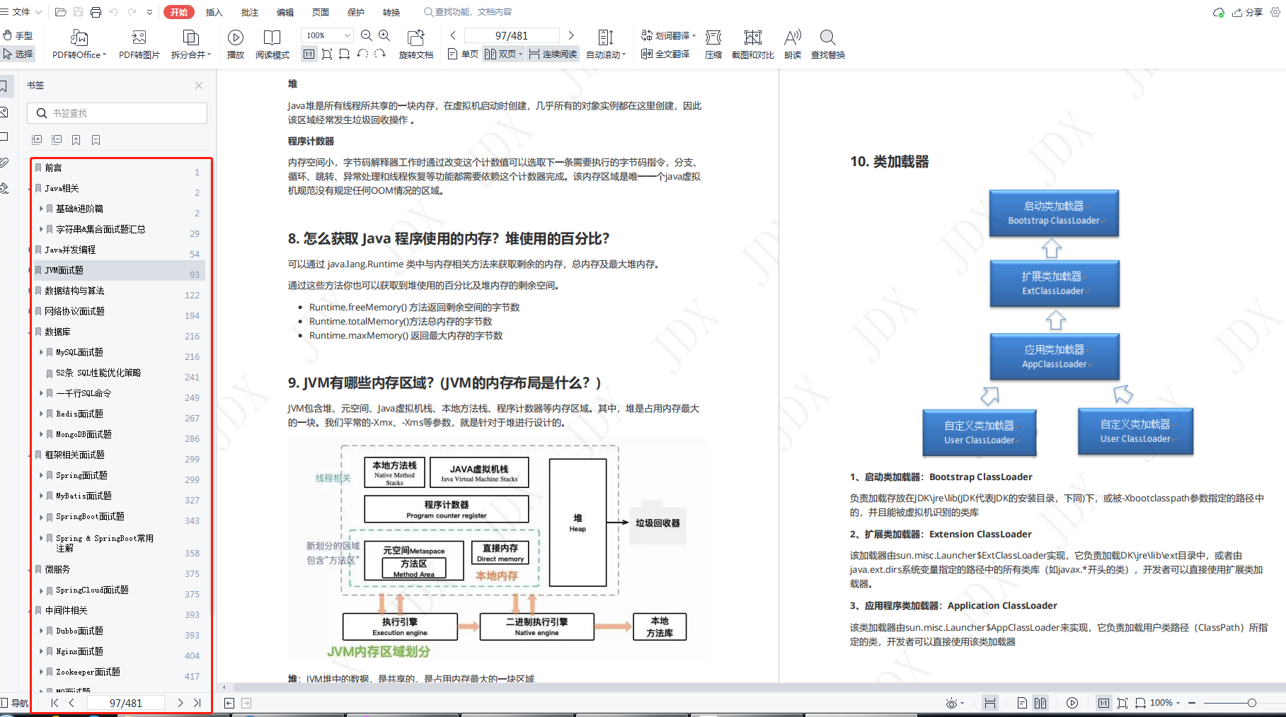Select the Hand (手型) tool
Screen dimensions: 1286x717
tap(18, 35)
